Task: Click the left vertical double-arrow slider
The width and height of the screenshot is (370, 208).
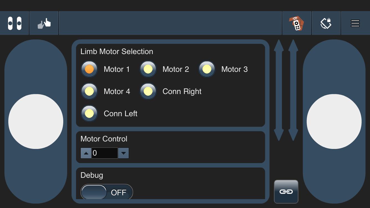Action: pos(279,90)
